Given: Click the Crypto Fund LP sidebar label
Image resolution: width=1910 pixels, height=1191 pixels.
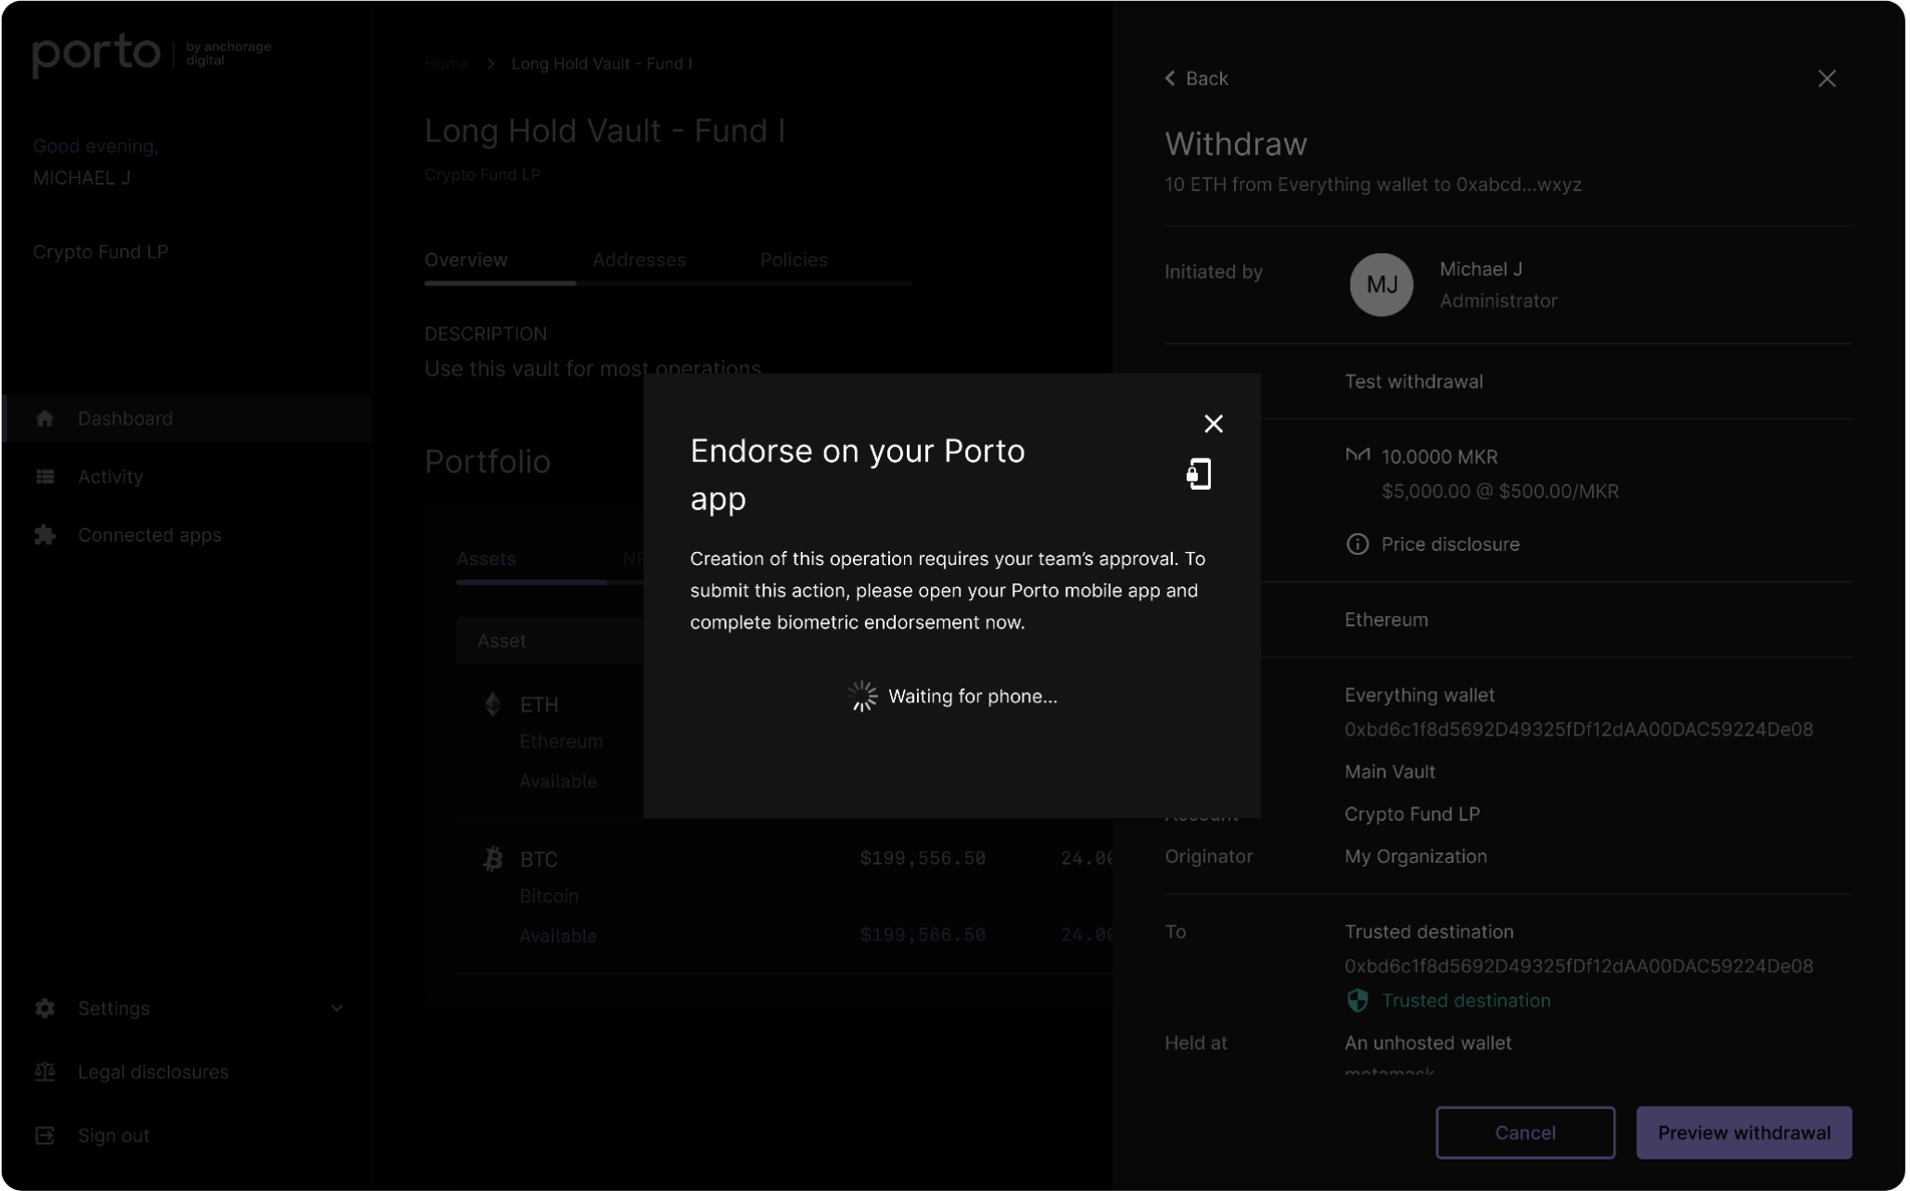Looking at the screenshot, I should [x=101, y=252].
